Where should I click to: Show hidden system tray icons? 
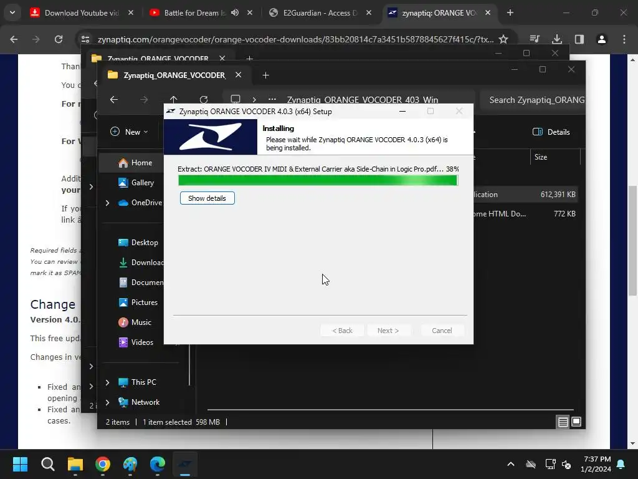click(x=511, y=464)
